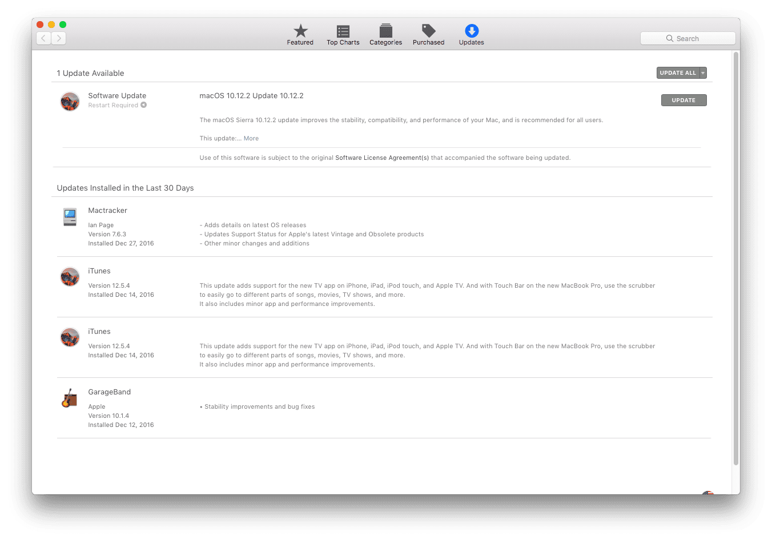Go back with the left chevron
The image size is (772, 540).
(x=44, y=38)
